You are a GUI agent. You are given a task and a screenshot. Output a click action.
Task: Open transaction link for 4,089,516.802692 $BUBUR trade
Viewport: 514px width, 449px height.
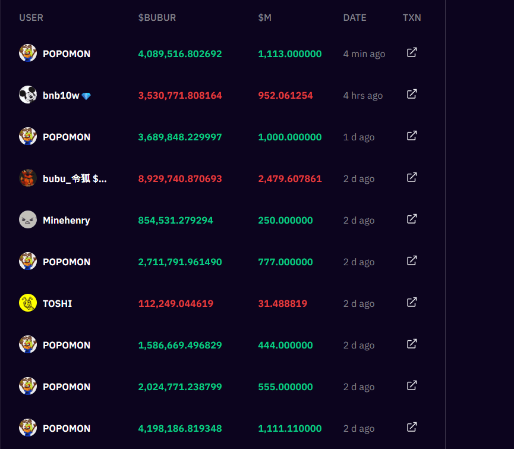[x=411, y=53]
